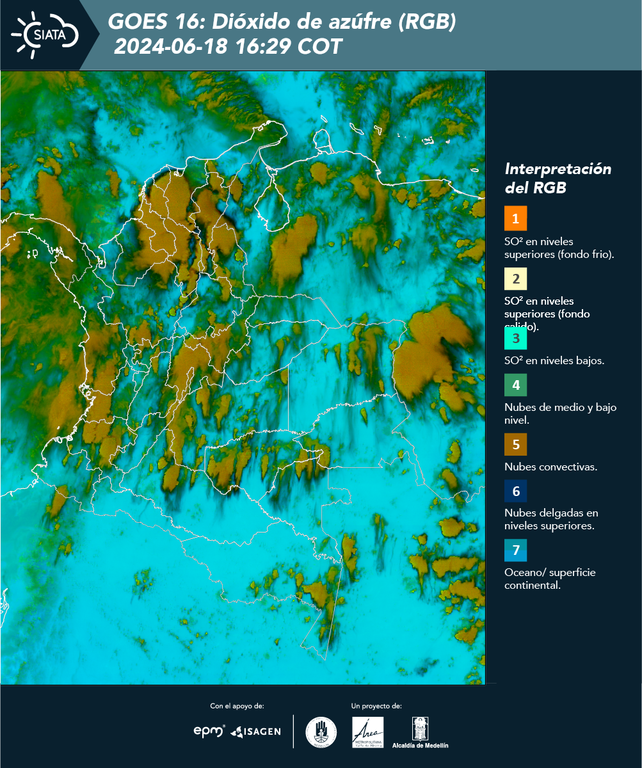
Task: Click the dark blue legend swatch numbered 6
Action: coord(515,492)
